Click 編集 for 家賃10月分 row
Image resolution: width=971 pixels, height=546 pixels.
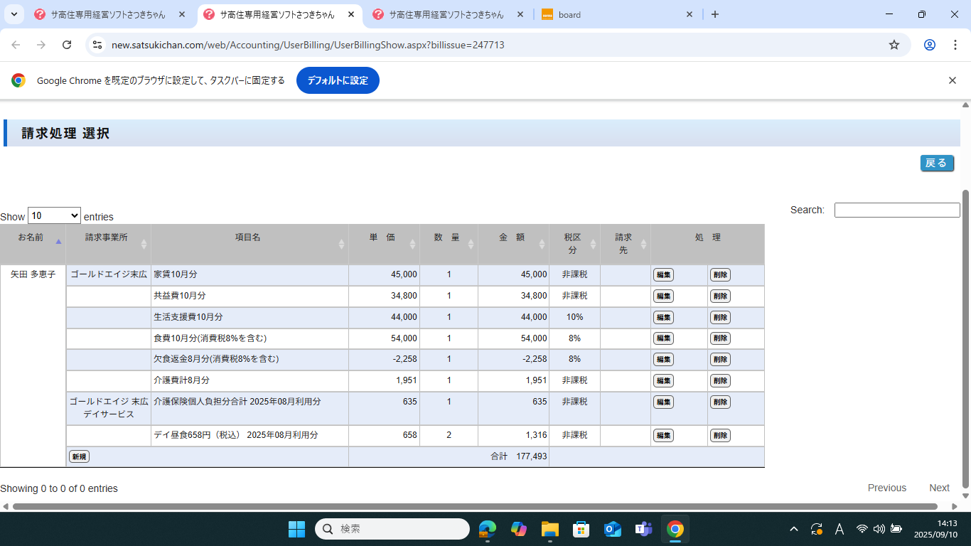[x=663, y=275]
